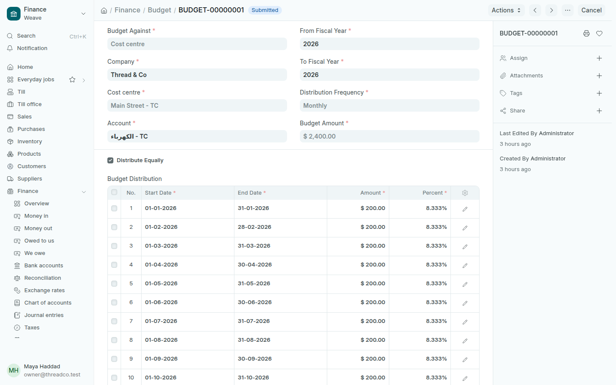The image size is (616, 385).
Task: Go to previous document arrow
Action: 535,10
